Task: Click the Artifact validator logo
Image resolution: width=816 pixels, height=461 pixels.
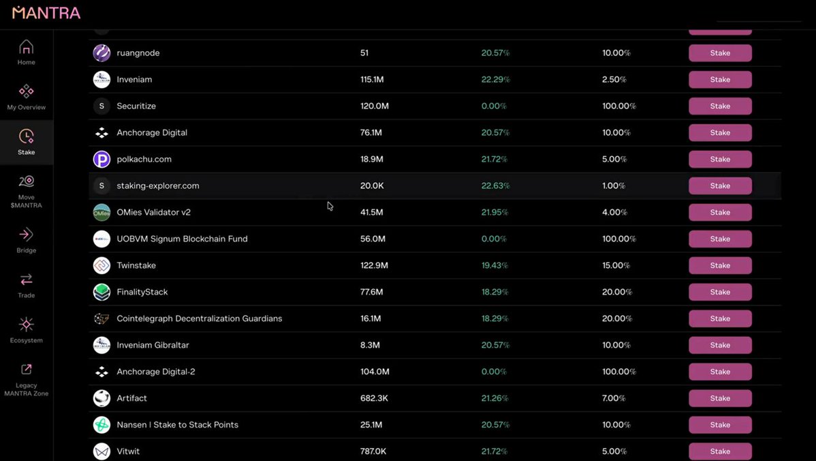Action: point(101,398)
